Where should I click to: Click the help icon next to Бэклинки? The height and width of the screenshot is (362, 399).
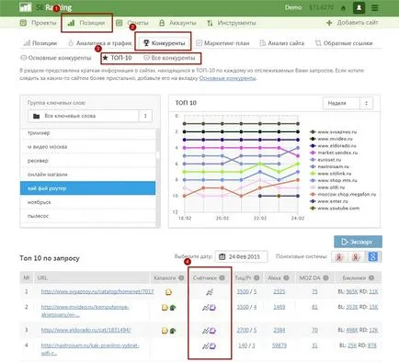[371, 277]
